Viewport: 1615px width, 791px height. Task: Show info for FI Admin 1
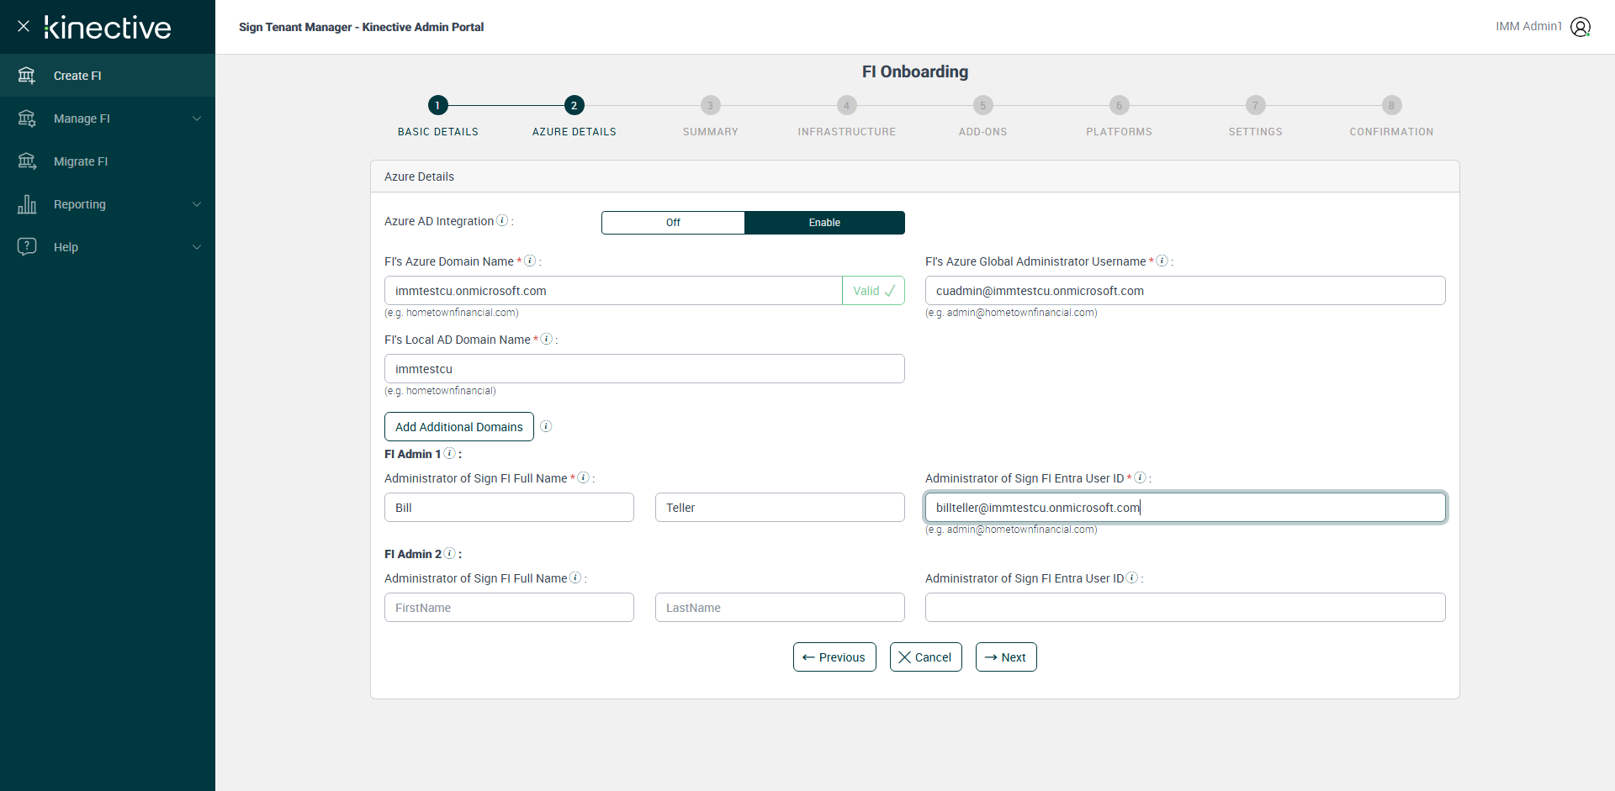[x=450, y=453]
